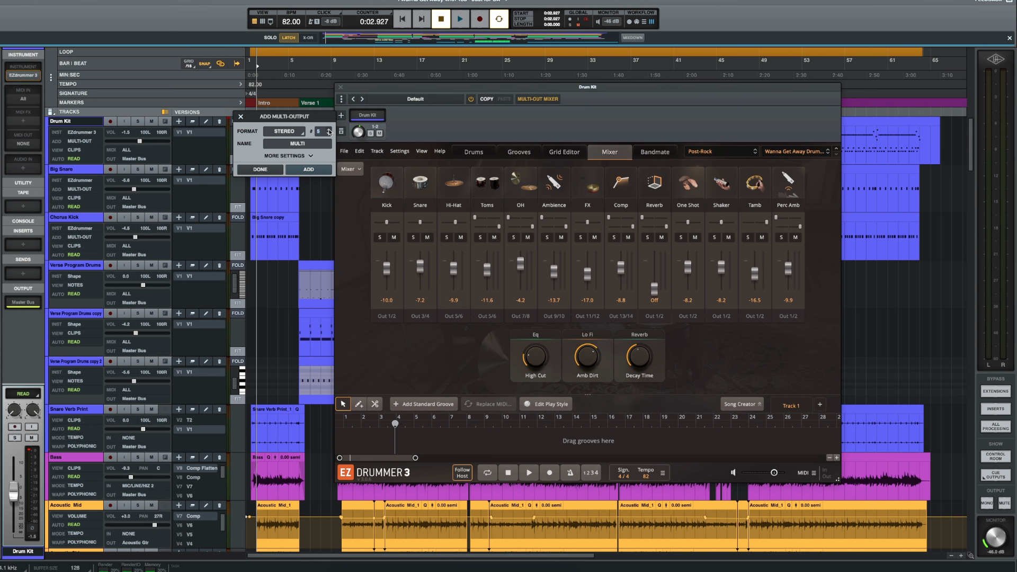Image resolution: width=1017 pixels, height=572 pixels.
Task: Solo the Kick mixer channel
Action: pyautogui.click(x=380, y=237)
